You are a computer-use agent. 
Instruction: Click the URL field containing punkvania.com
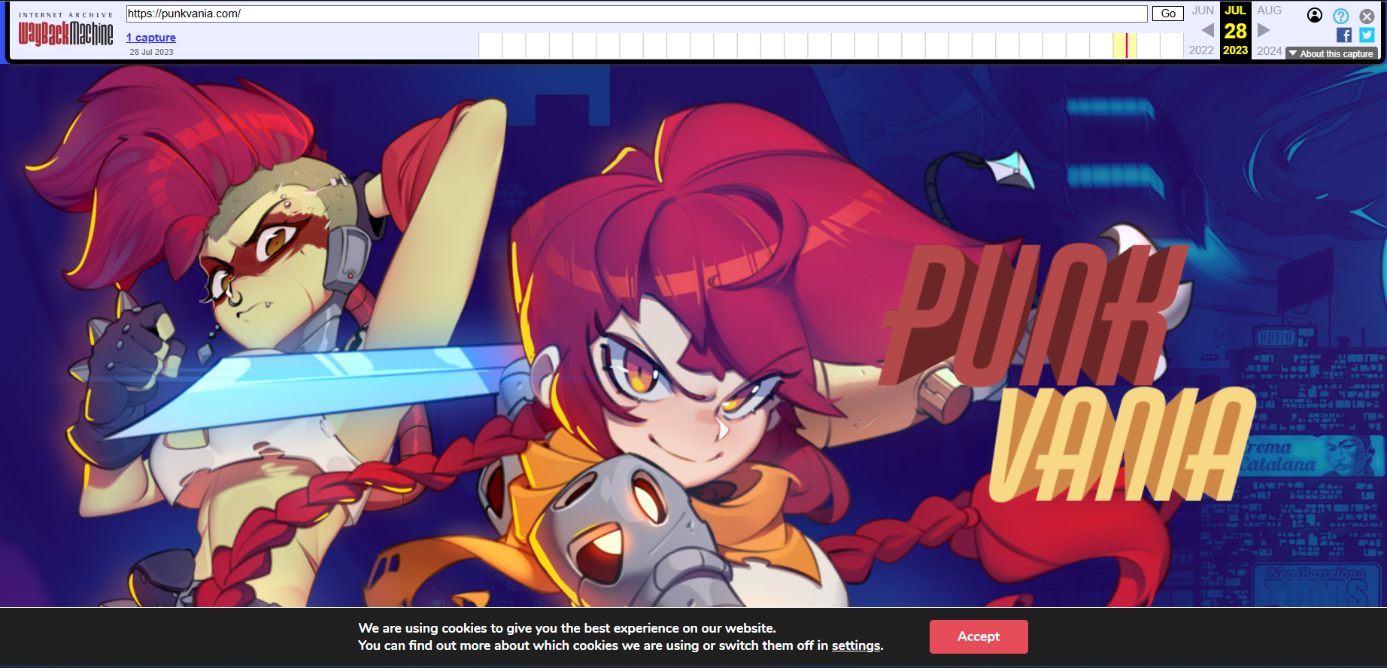coord(636,14)
